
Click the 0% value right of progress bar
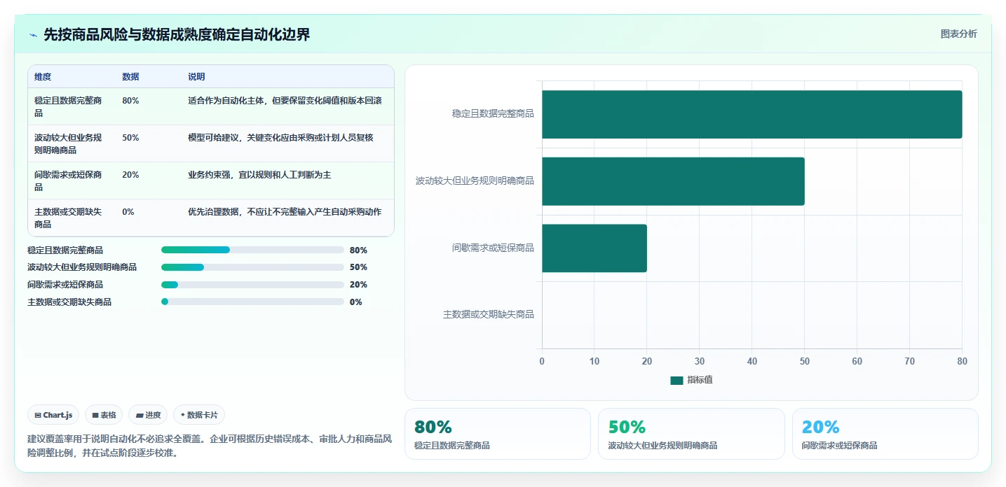point(356,302)
